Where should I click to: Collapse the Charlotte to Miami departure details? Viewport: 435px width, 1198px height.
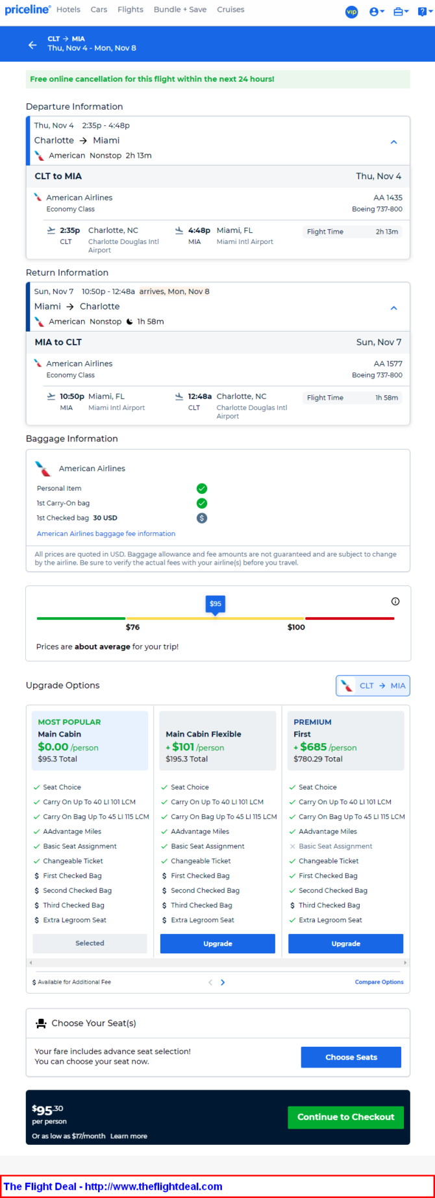(x=393, y=142)
